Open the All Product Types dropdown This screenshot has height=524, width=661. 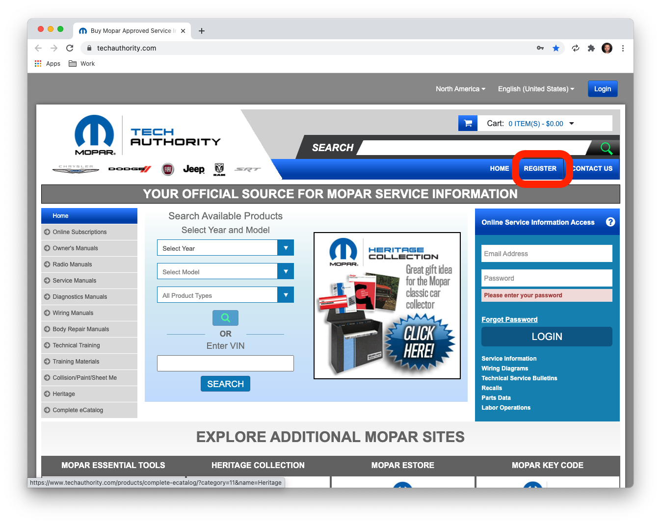[225, 295]
